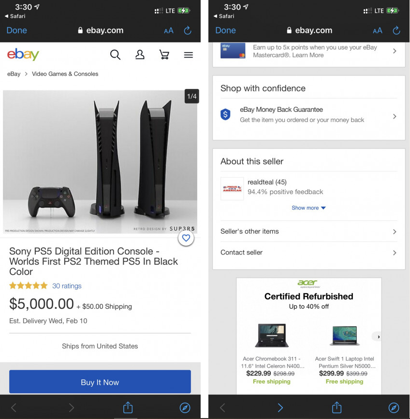410x419 pixels.
Task: Reload page in left Safari view
Action: coord(188,30)
